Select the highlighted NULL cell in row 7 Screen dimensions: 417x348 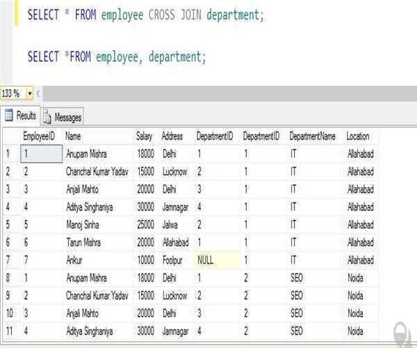pyautogui.click(x=216, y=260)
